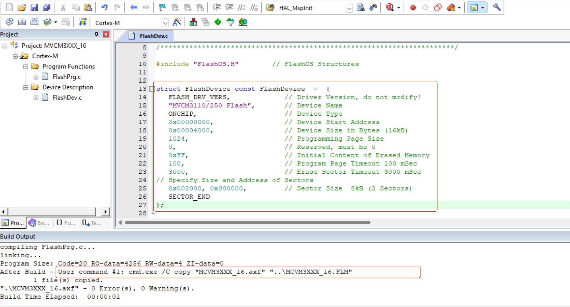This screenshot has height=307, width=570.
Task: Select FlashDev.c in the project tree
Action: click(67, 98)
